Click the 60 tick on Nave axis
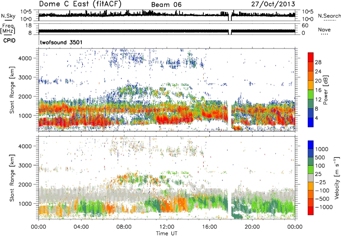This screenshot has width=341, height=236. [305, 26]
